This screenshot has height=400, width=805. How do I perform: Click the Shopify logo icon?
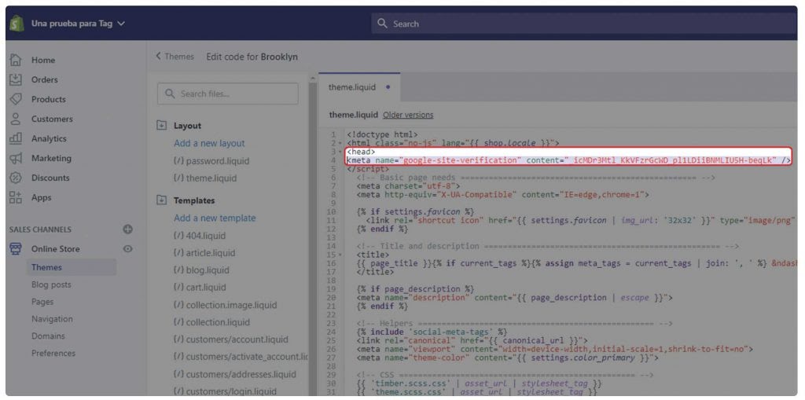[17, 24]
